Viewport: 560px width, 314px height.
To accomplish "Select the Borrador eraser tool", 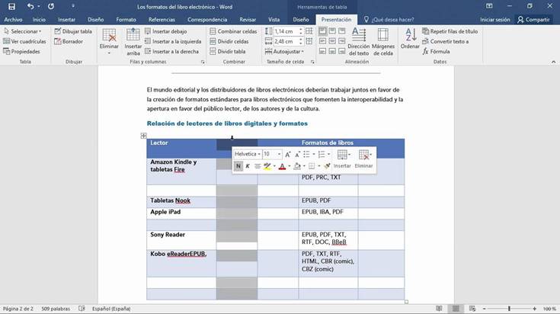I will click(69, 41).
